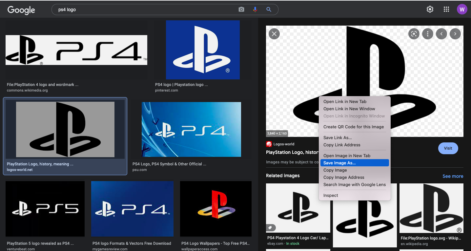Click PS4 logo | Playstation logo title
This screenshot has height=251, width=471.
[x=181, y=85]
